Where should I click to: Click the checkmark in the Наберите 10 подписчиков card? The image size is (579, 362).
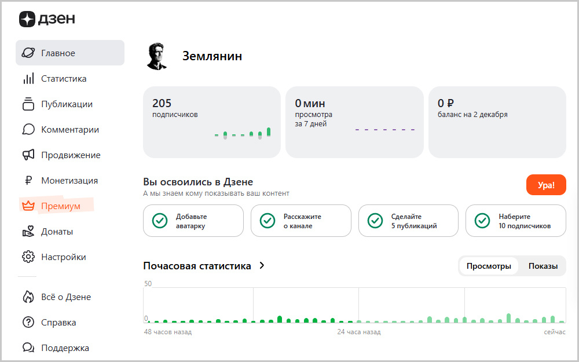(482, 221)
